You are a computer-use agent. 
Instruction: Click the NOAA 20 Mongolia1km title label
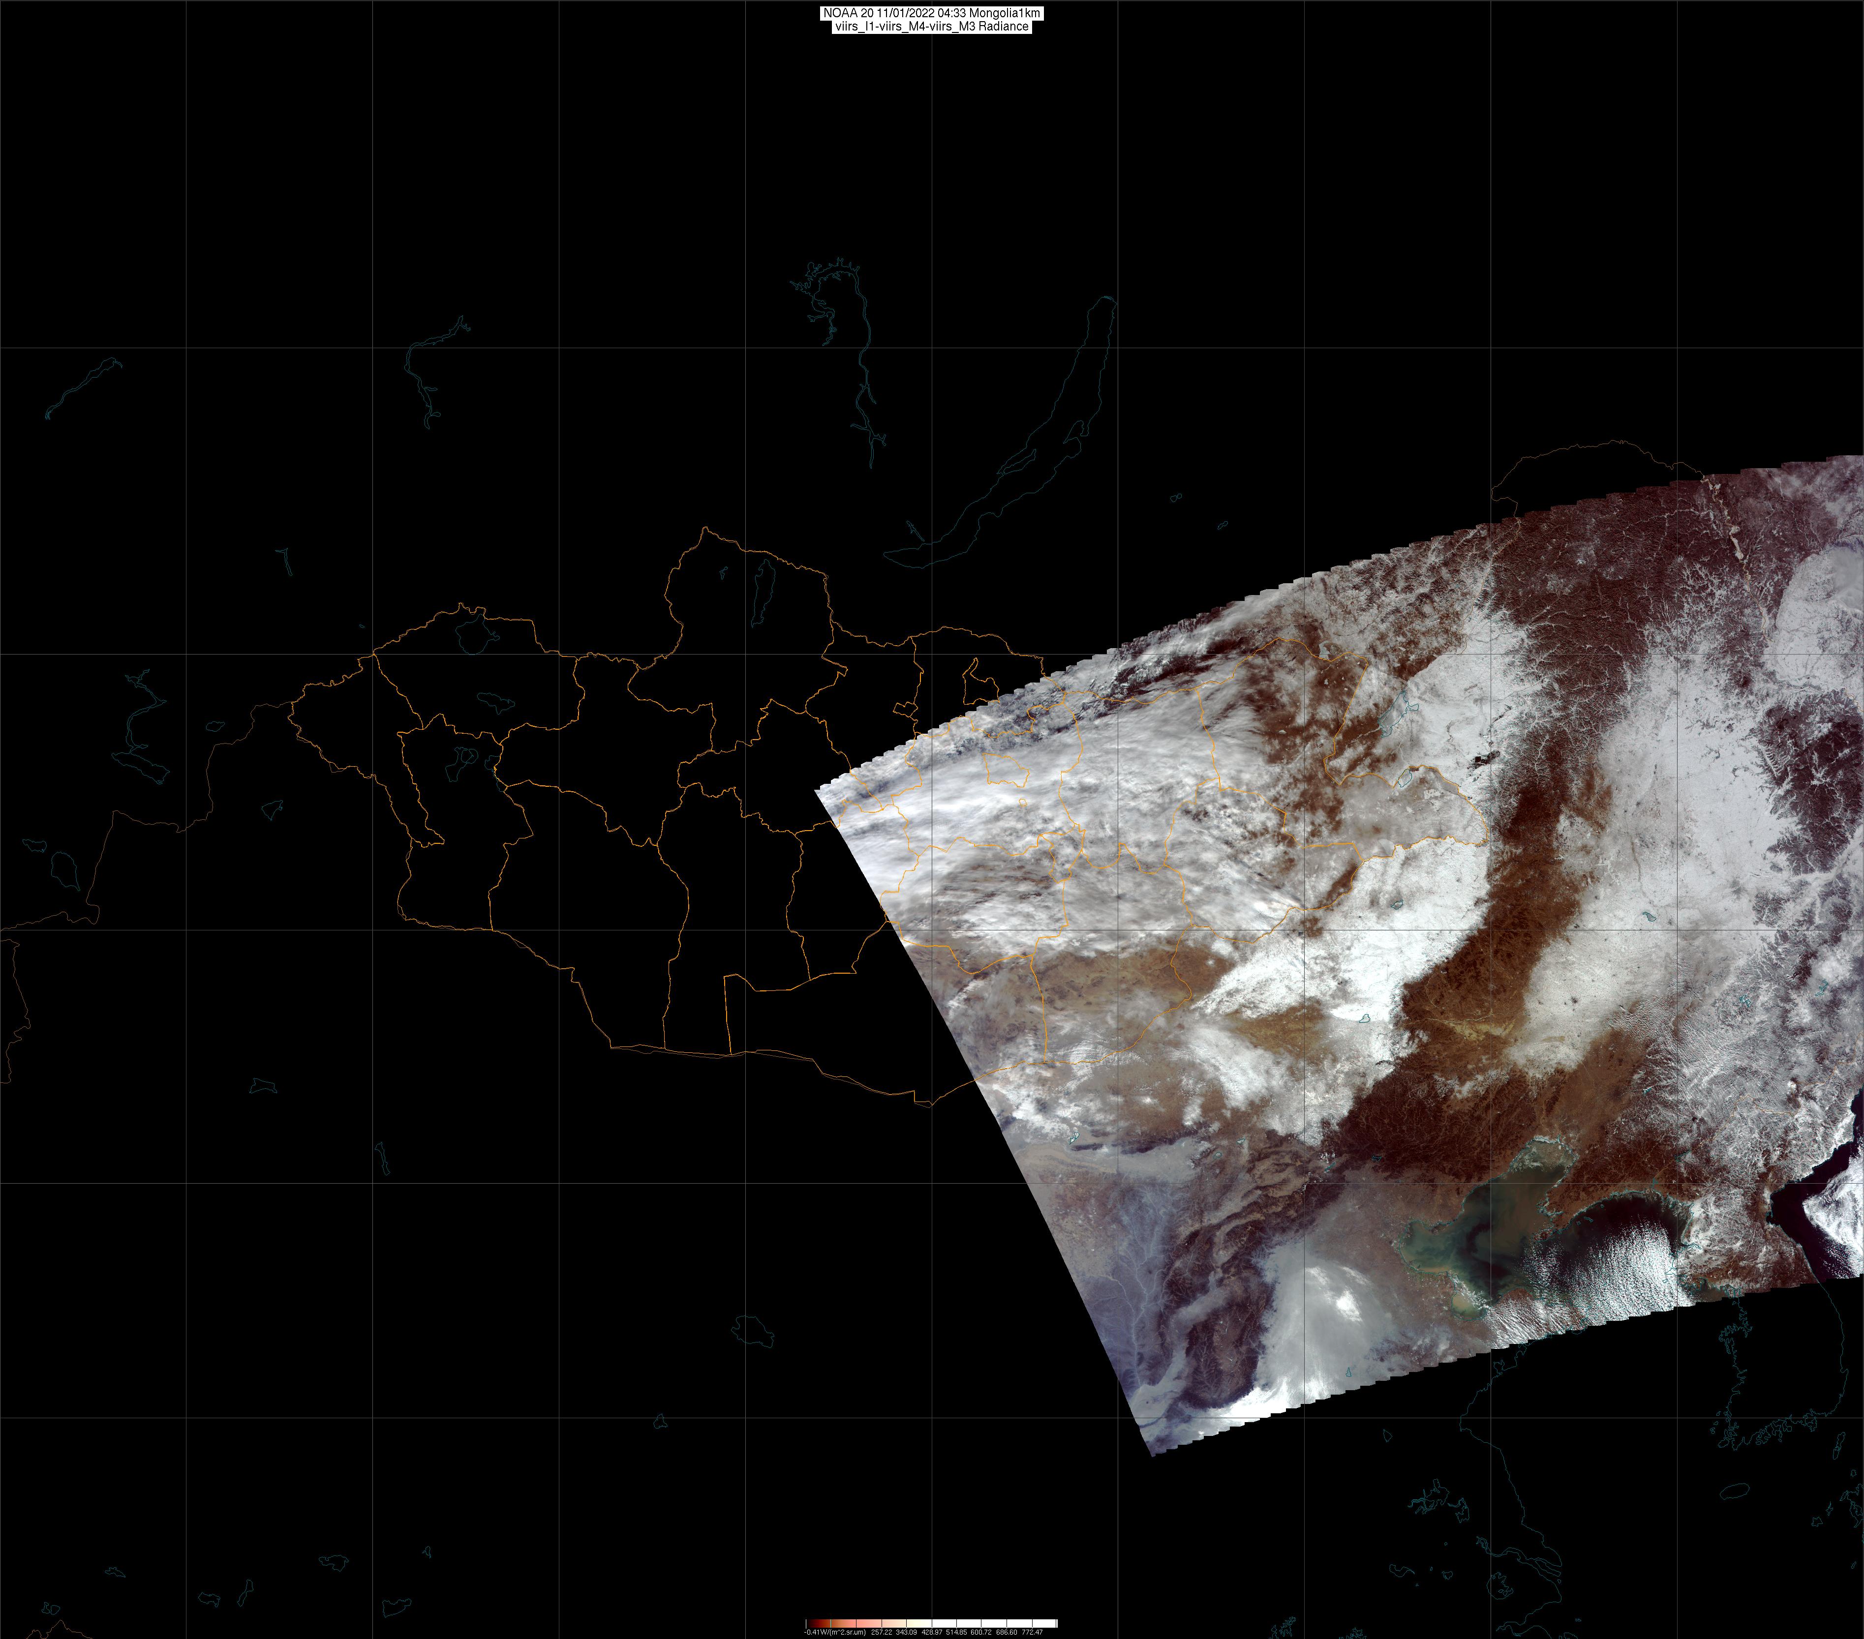[x=931, y=13]
